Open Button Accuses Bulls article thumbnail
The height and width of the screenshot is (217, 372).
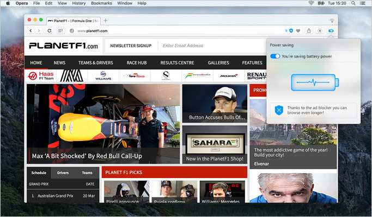click(215, 103)
